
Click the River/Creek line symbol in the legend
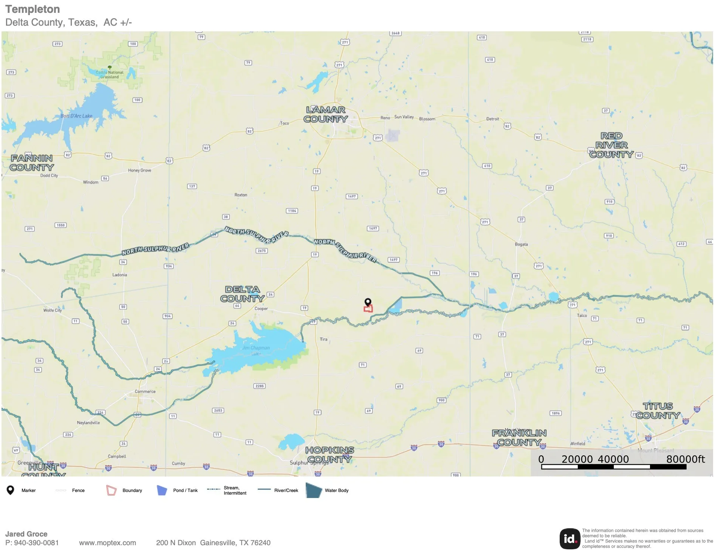click(264, 489)
